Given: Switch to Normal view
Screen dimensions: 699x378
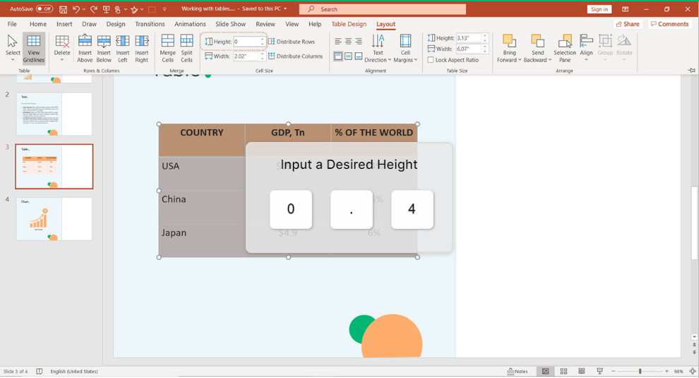Looking at the screenshot, I should (545, 372).
